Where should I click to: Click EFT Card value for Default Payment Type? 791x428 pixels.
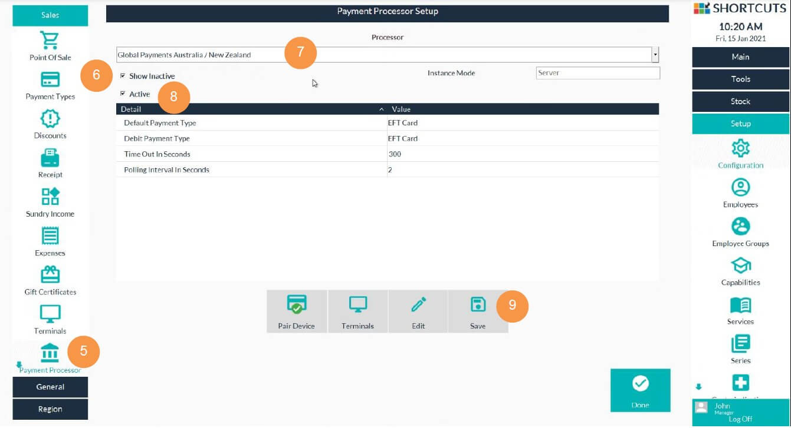click(403, 123)
